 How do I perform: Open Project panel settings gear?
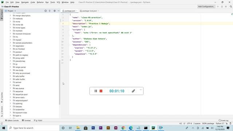pyautogui.click(x=55, y=11)
